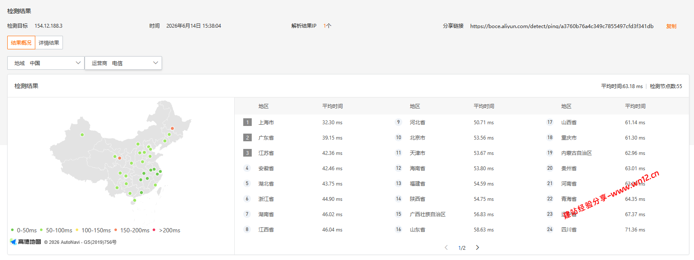Click the 高德地图 logo
This screenshot has width=694, height=260.
click(x=26, y=242)
